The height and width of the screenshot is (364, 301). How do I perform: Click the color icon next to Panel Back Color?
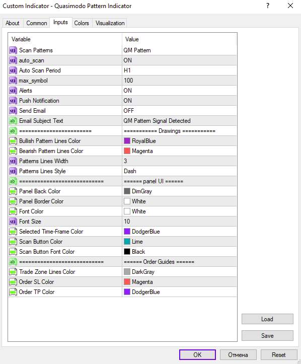click(x=13, y=191)
